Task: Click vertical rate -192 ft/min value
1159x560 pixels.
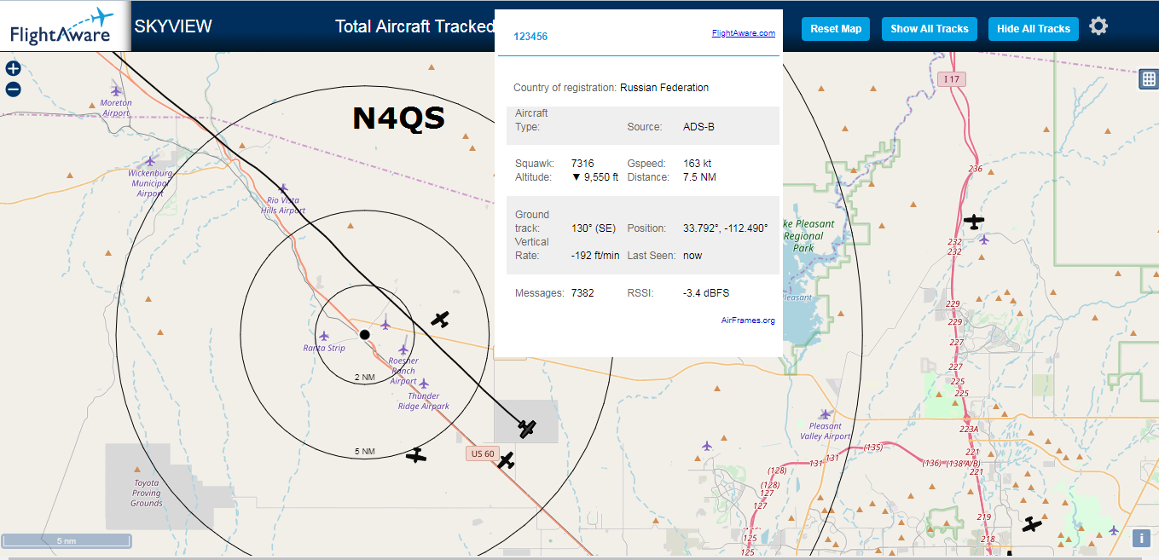Action: pos(595,256)
